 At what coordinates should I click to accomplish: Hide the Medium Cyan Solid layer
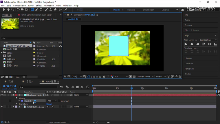pyautogui.click(x=2, y=95)
